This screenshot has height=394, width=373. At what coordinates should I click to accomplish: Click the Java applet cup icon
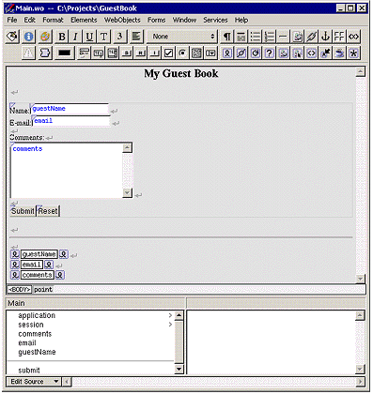pos(339,53)
